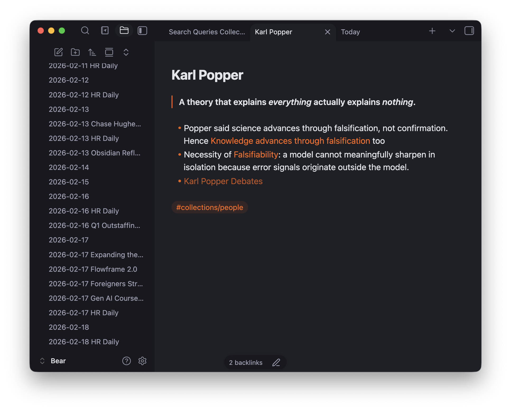Open the settings gear
The image size is (511, 411).
tap(142, 361)
